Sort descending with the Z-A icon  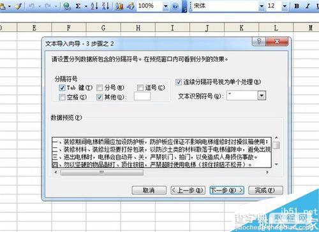[105, 6]
